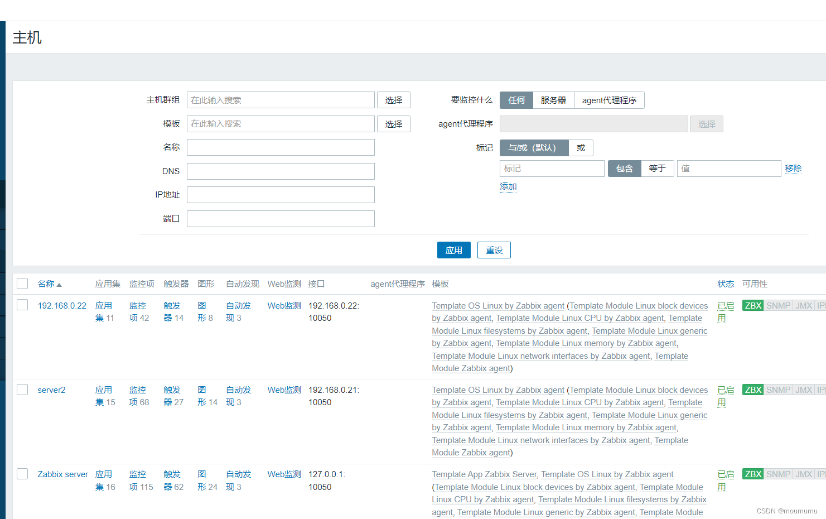Set tag operator to 等于
Image resolution: width=826 pixels, height=519 pixels.
click(658, 168)
